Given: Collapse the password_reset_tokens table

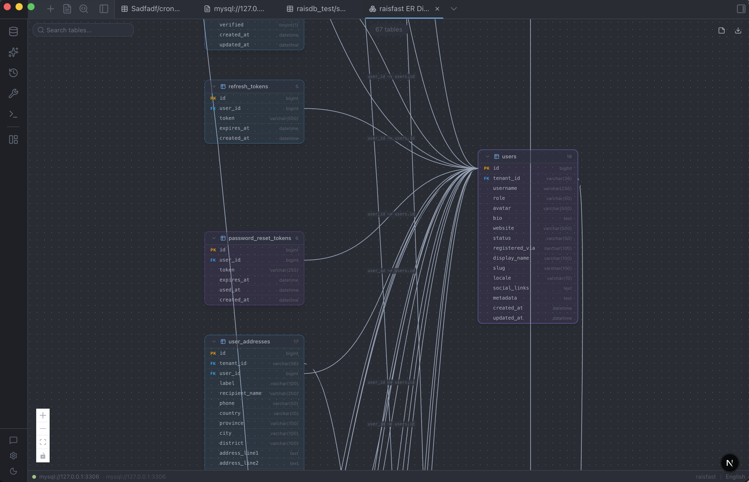Looking at the screenshot, I should click(214, 238).
